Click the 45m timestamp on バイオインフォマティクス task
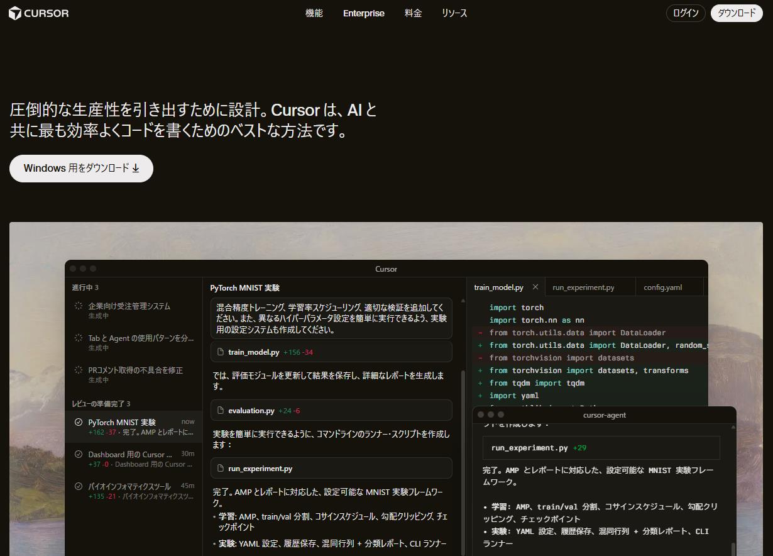The height and width of the screenshot is (556, 773). [187, 486]
